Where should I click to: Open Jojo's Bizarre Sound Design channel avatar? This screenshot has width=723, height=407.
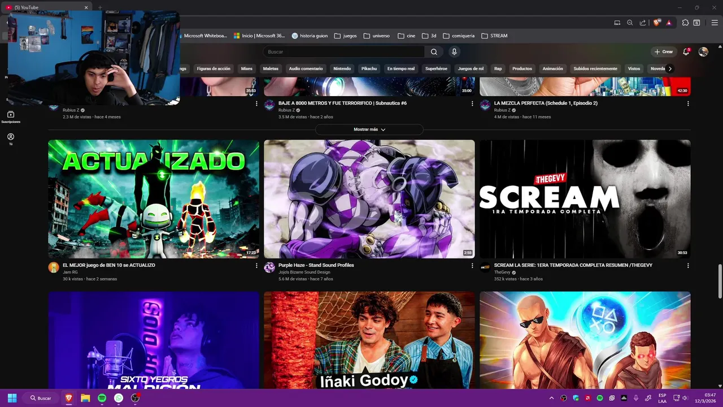point(269,267)
